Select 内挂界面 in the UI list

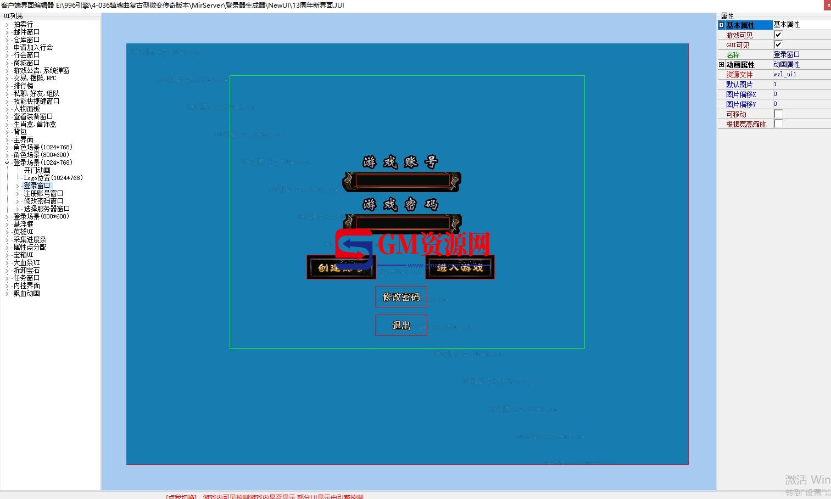tap(26, 286)
